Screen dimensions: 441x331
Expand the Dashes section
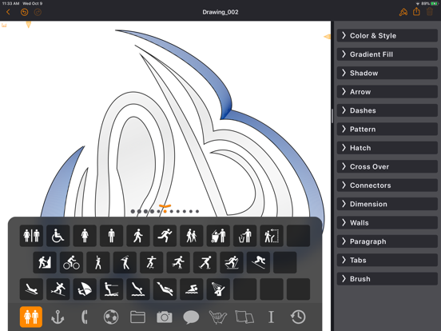tap(387, 110)
